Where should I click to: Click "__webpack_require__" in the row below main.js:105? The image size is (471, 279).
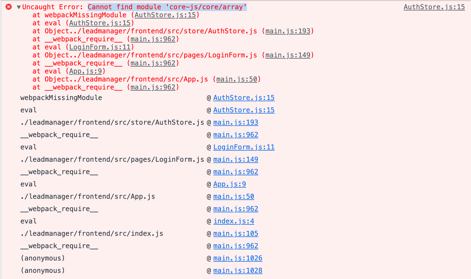pos(59,246)
